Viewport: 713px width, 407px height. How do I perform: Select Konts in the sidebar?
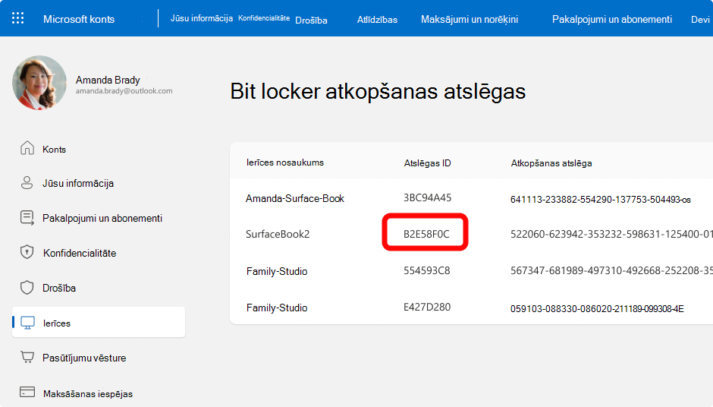coord(54,150)
